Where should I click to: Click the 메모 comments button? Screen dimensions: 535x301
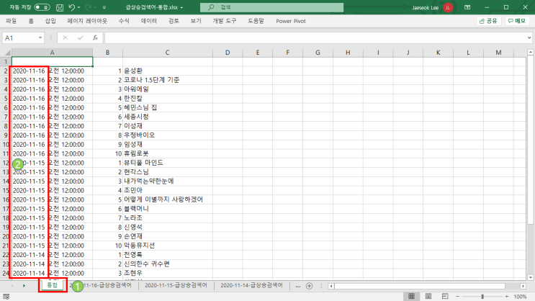516,22
